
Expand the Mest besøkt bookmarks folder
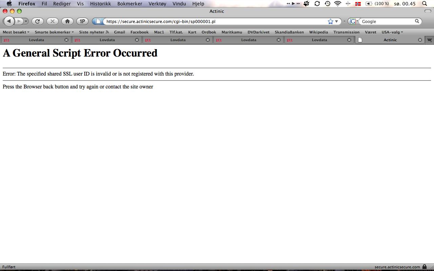(x=16, y=32)
